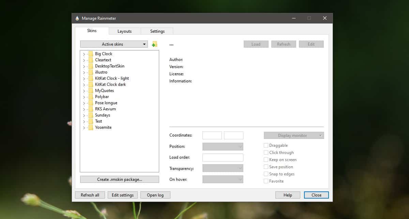This screenshot has width=409, height=219.
Task: Click the Load button
Action: pos(256,44)
